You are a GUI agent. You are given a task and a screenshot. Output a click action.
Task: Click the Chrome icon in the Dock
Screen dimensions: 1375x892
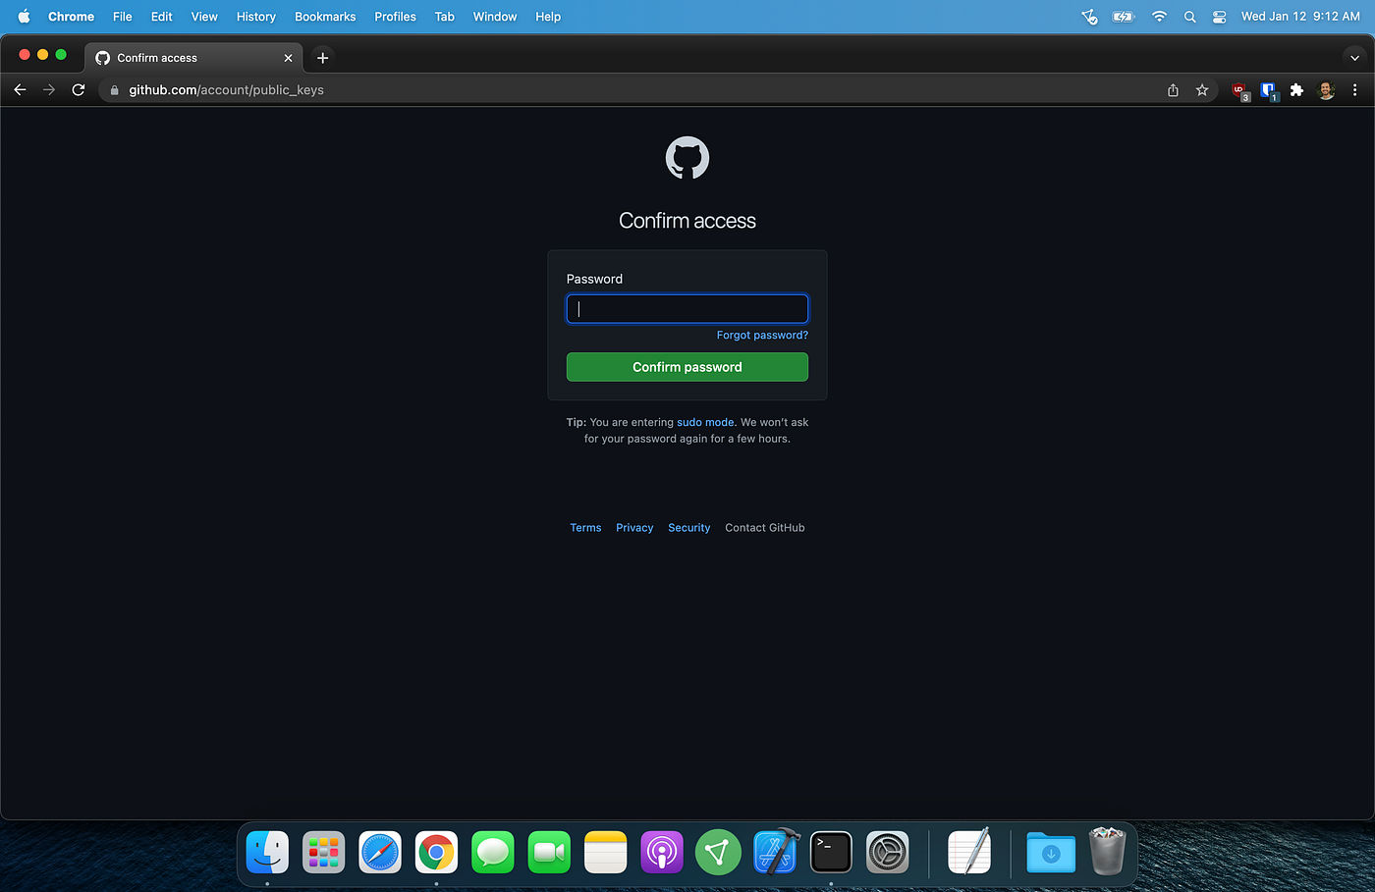pos(436,852)
